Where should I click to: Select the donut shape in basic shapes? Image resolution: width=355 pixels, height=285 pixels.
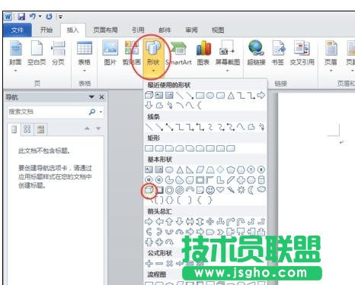coord(169,190)
